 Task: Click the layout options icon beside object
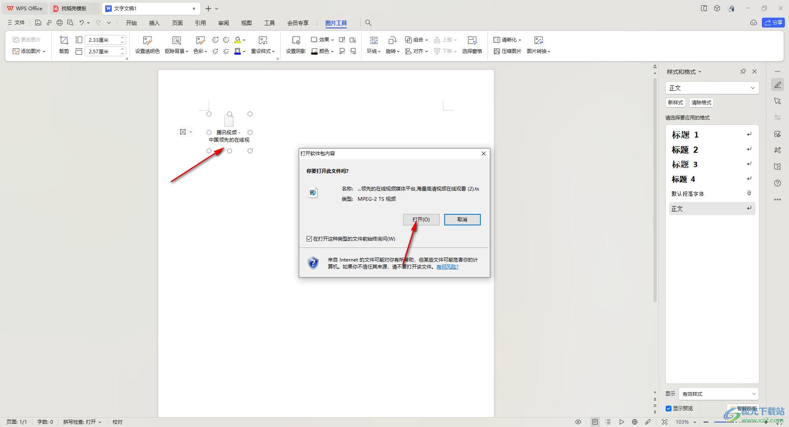click(183, 132)
